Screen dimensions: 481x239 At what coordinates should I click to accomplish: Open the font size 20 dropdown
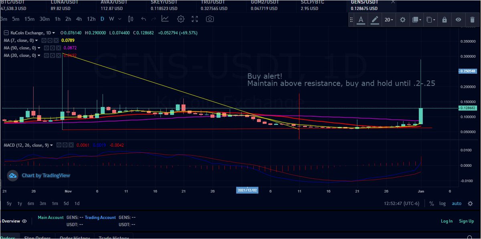tap(389, 20)
